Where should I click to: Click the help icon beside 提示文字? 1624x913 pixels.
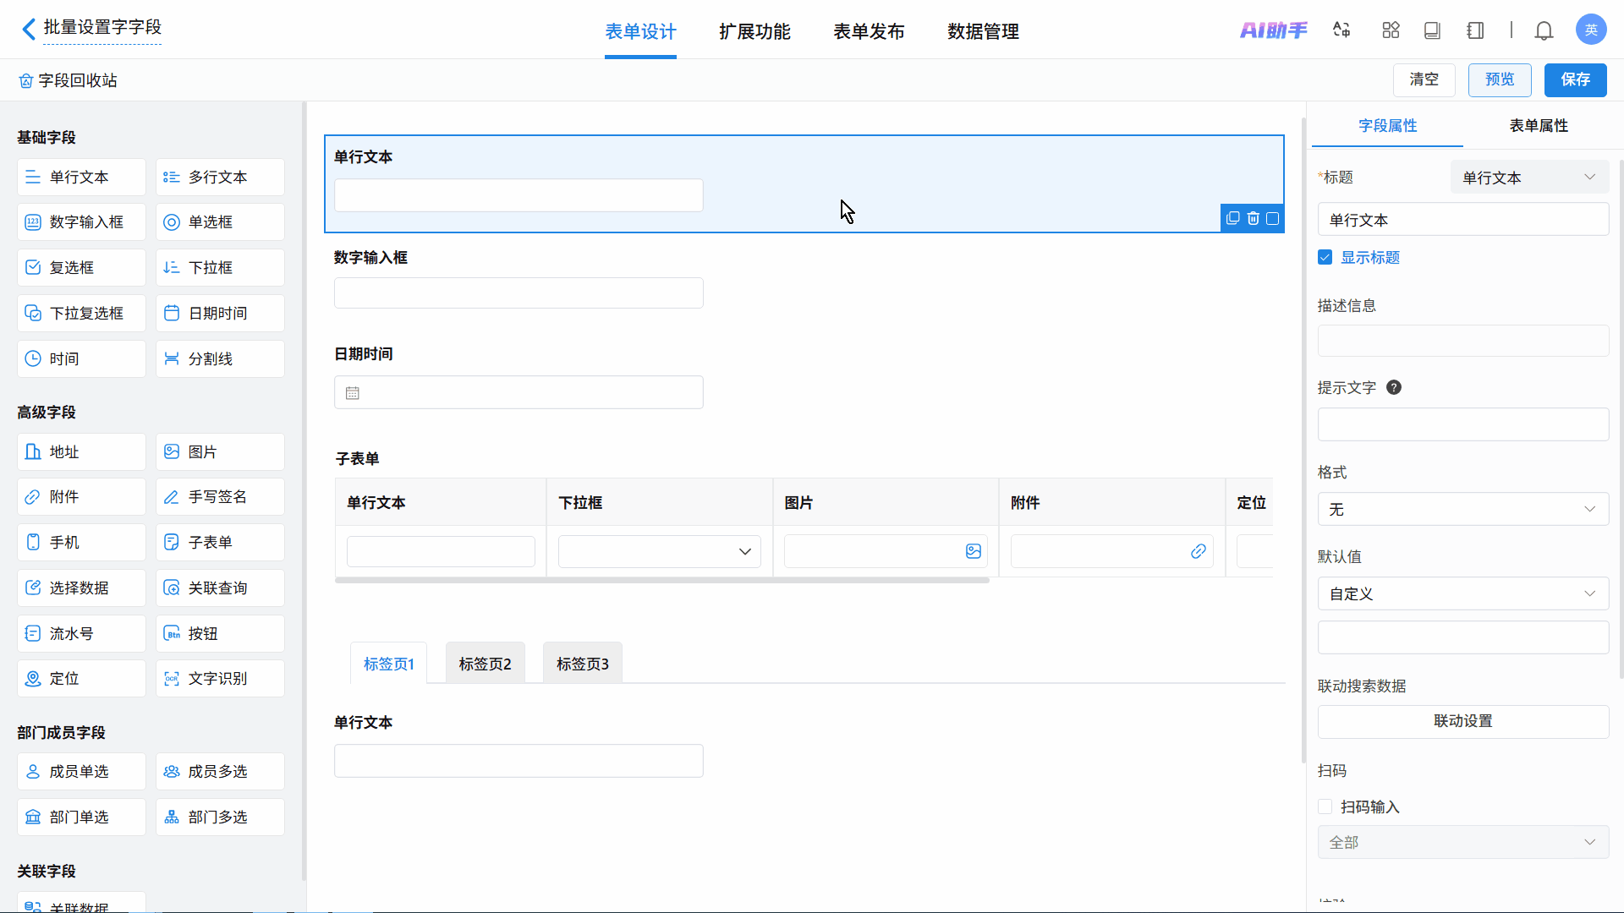tap(1394, 387)
